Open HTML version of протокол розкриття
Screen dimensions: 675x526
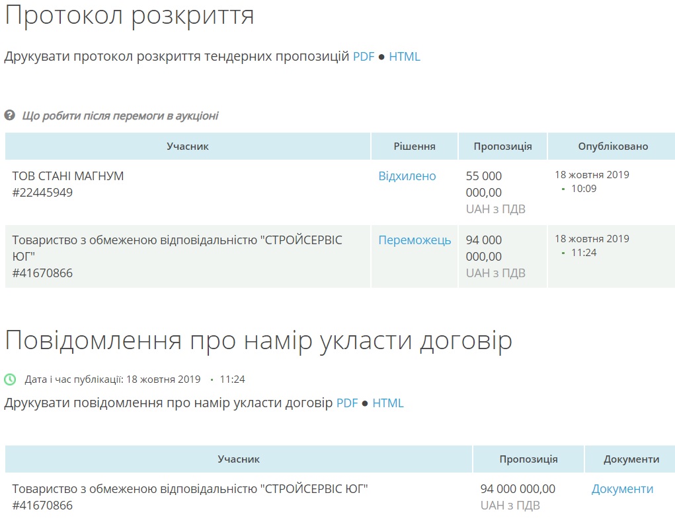coord(404,57)
